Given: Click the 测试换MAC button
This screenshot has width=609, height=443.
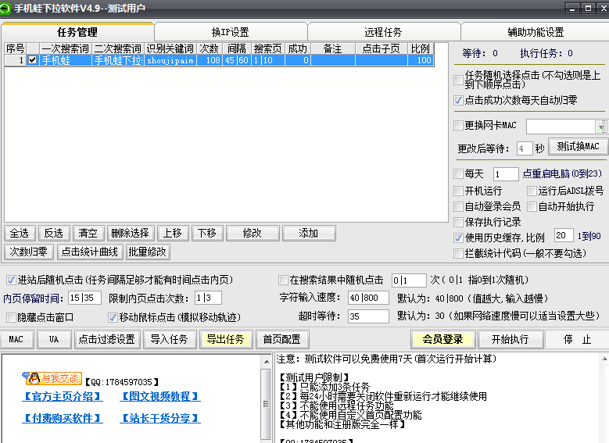Looking at the screenshot, I should pos(578,147).
